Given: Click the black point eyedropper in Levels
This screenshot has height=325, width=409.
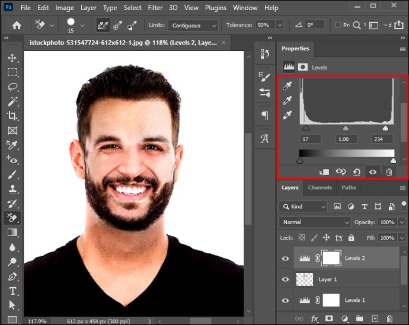Looking at the screenshot, I should (287, 86).
